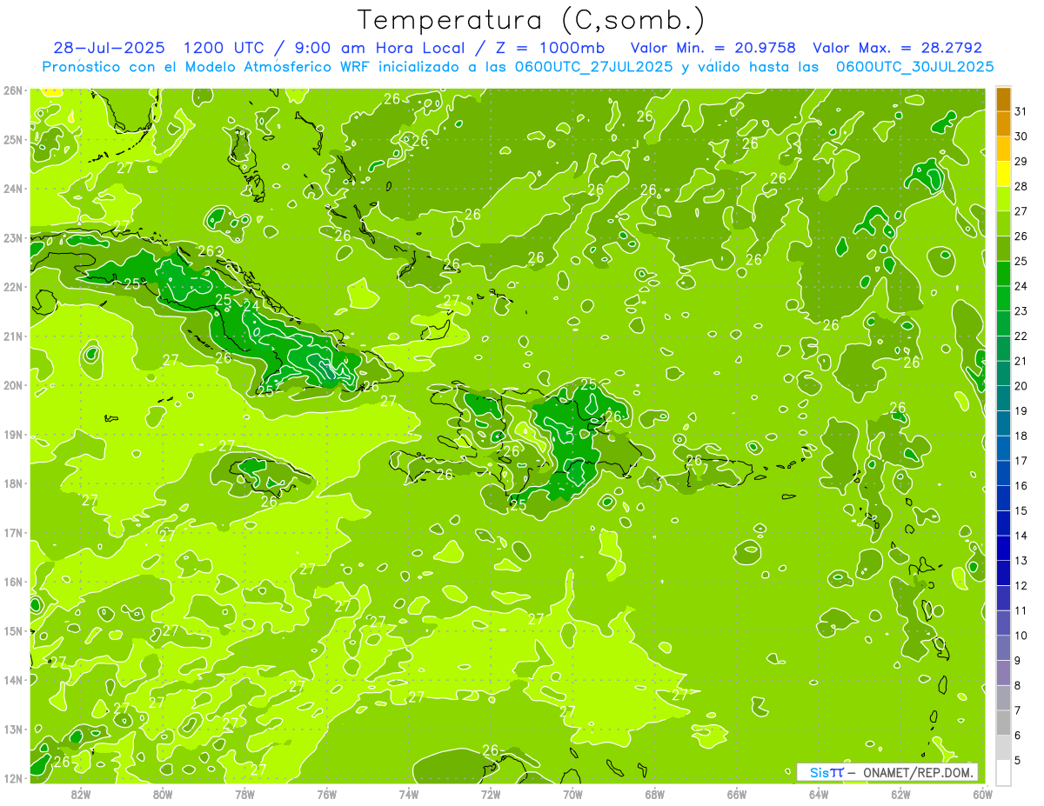Click the 62W longitude axis label
The width and height of the screenshot is (1044, 806).
click(x=900, y=794)
